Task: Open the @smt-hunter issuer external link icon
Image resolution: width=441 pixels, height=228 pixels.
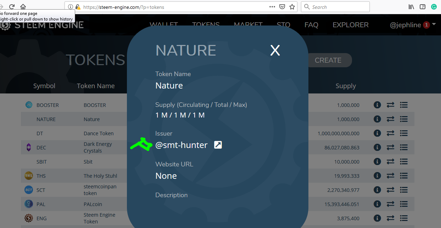Action: pos(218,145)
